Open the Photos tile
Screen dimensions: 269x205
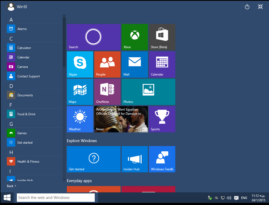click(148, 92)
